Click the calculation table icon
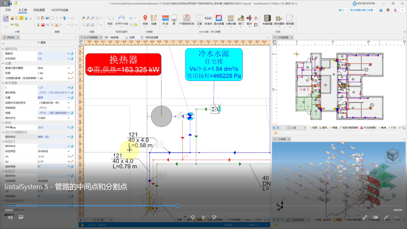This screenshot has width=407, height=229. [6, 18]
